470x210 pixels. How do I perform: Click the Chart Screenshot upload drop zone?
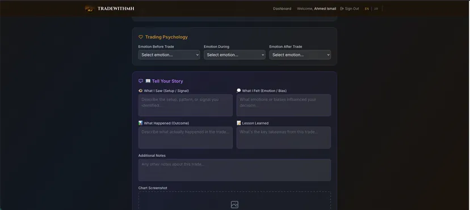[234, 201]
